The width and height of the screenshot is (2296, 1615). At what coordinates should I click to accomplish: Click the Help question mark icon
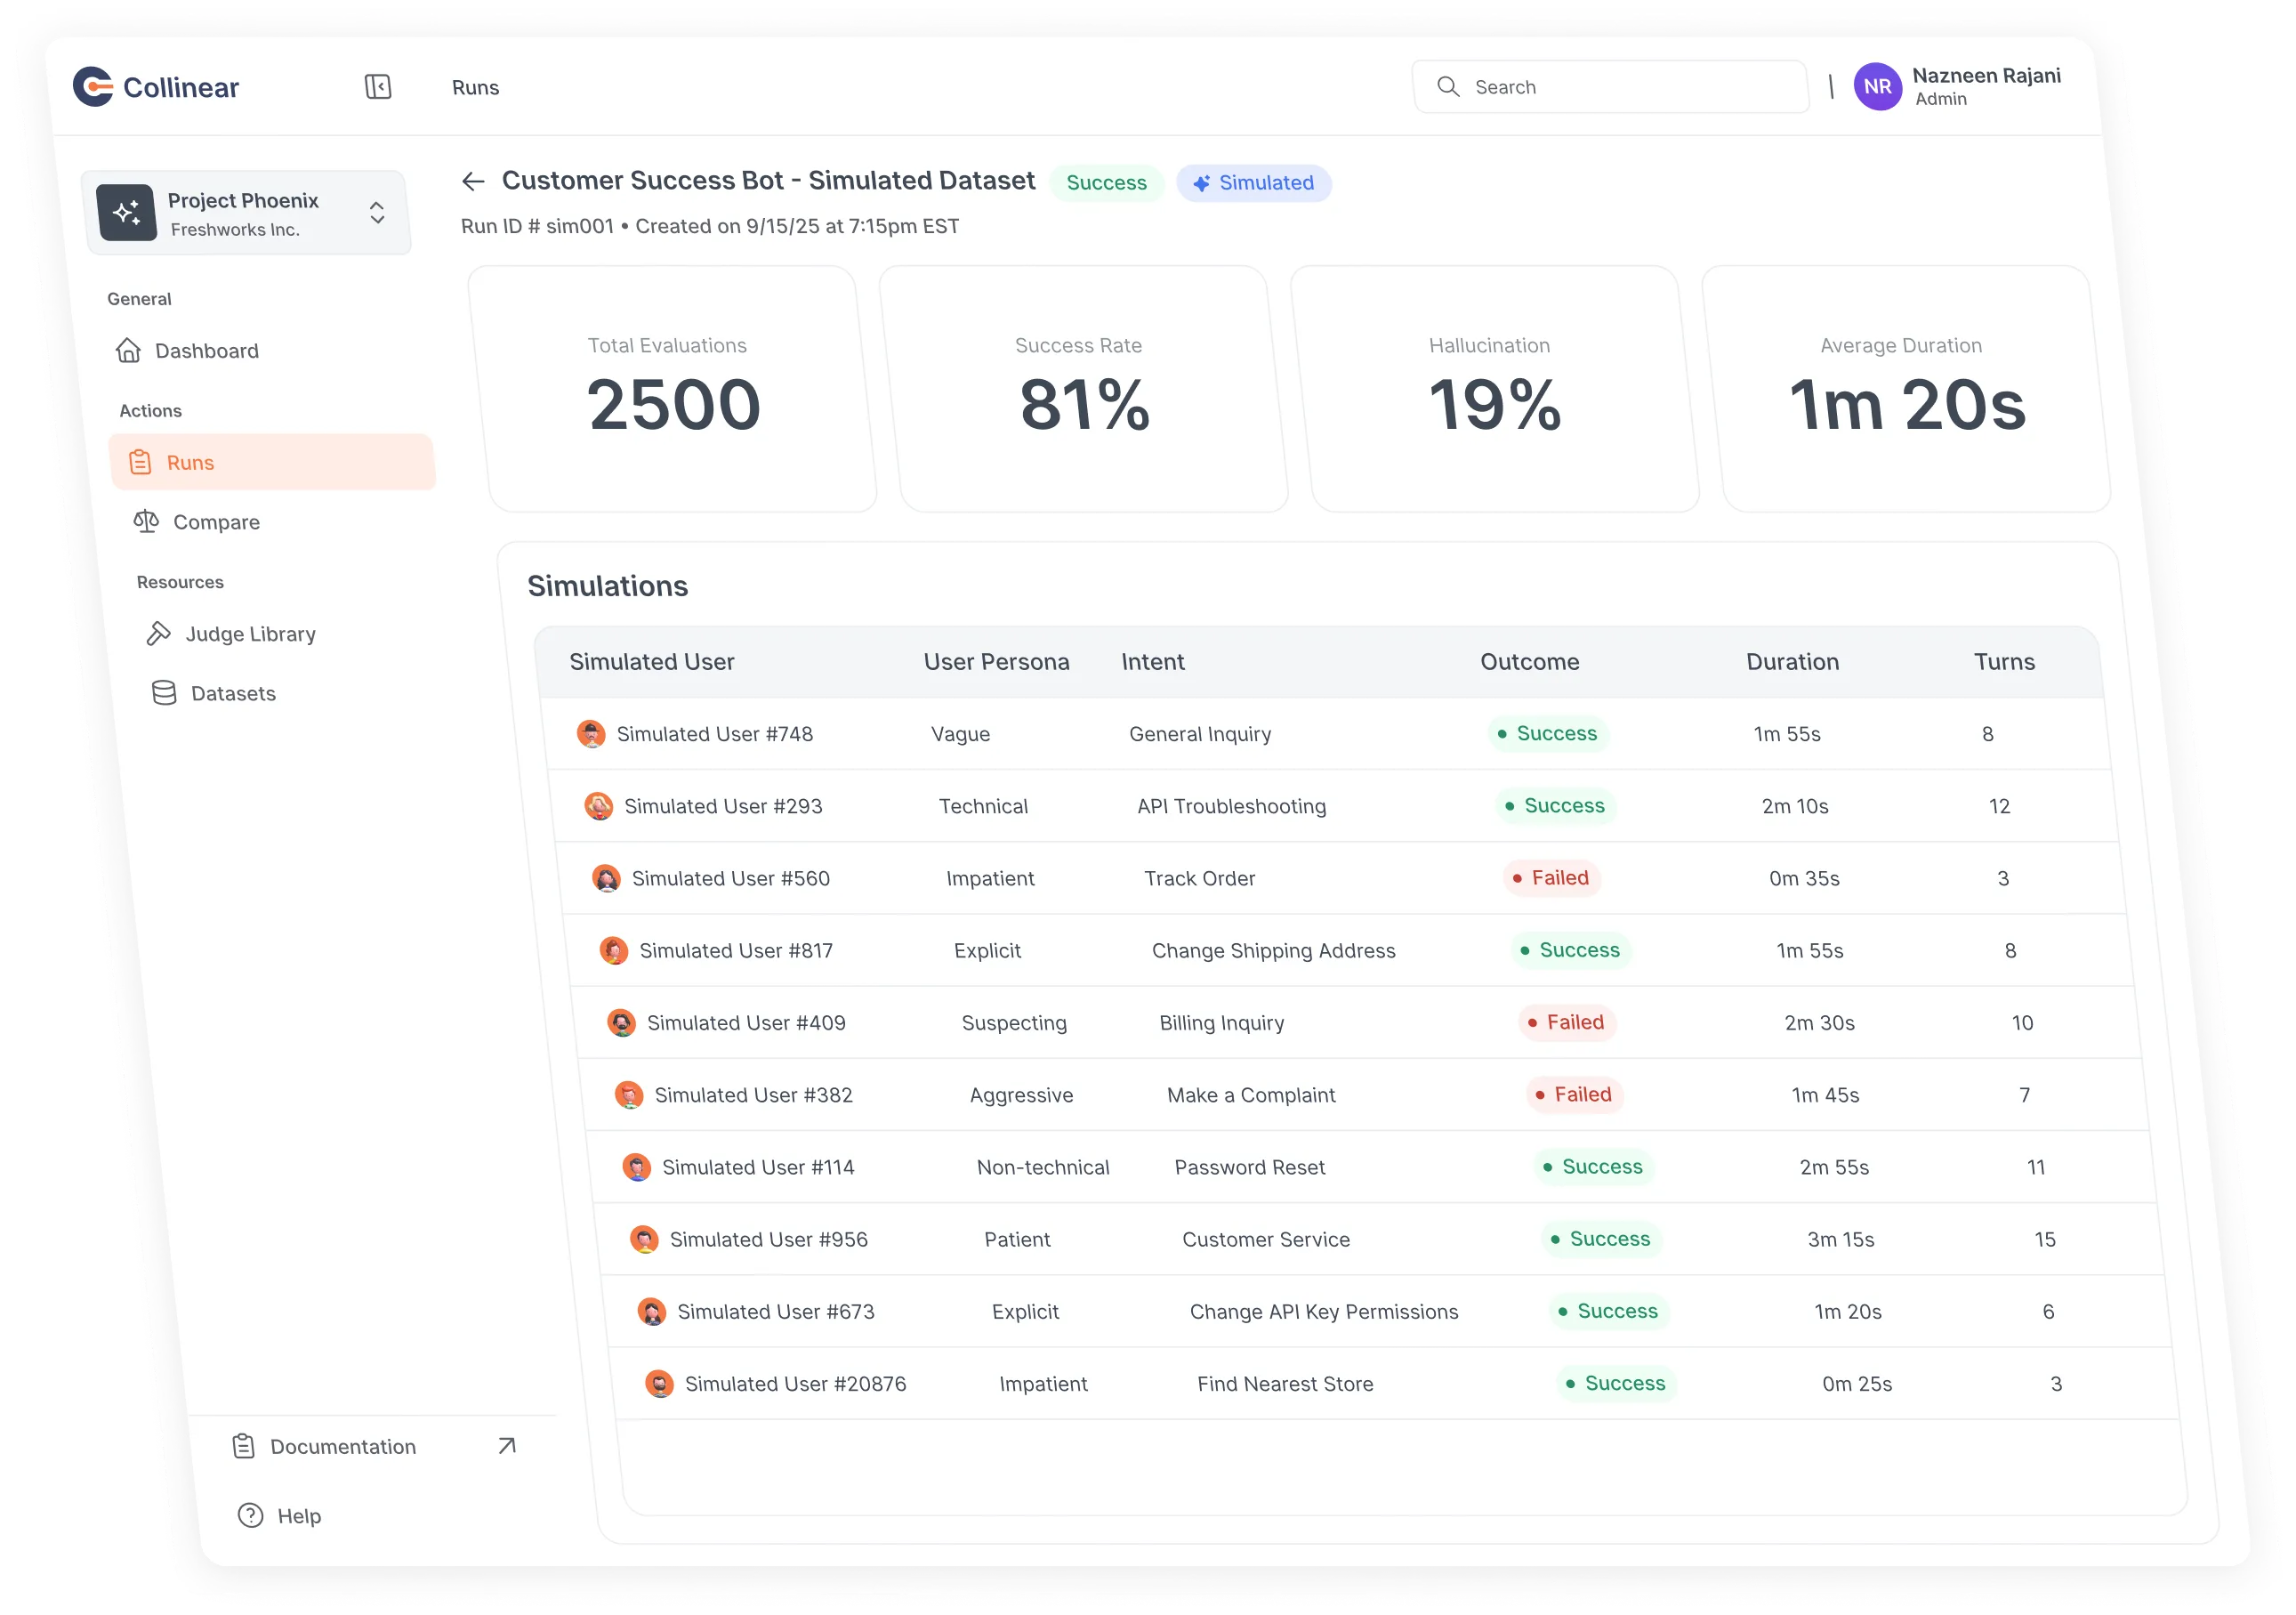click(250, 1515)
